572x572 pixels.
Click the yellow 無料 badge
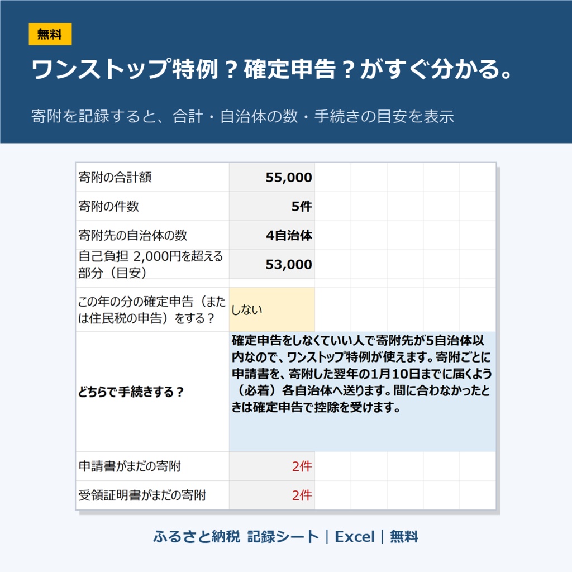(50, 34)
